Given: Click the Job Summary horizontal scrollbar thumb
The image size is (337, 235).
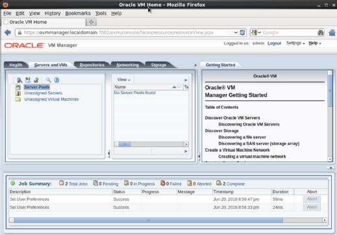Looking at the screenshot, I should tap(148, 220).
